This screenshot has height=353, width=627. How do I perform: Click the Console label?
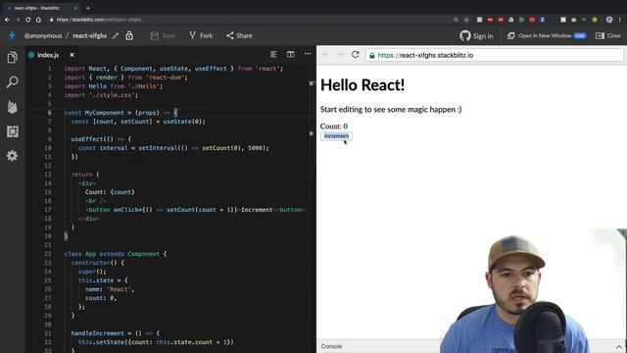tap(331, 346)
